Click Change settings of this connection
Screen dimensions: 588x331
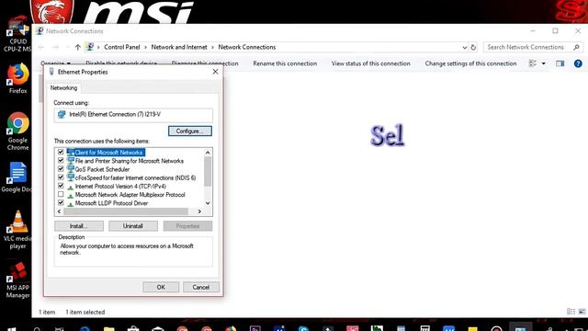pos(470,63)
